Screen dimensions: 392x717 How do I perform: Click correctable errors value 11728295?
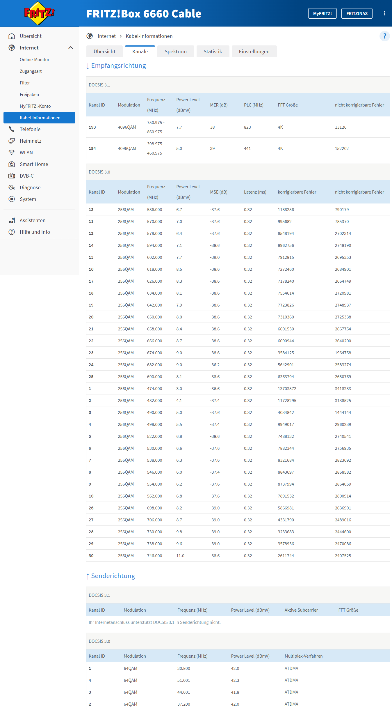(x=287, y=401)
